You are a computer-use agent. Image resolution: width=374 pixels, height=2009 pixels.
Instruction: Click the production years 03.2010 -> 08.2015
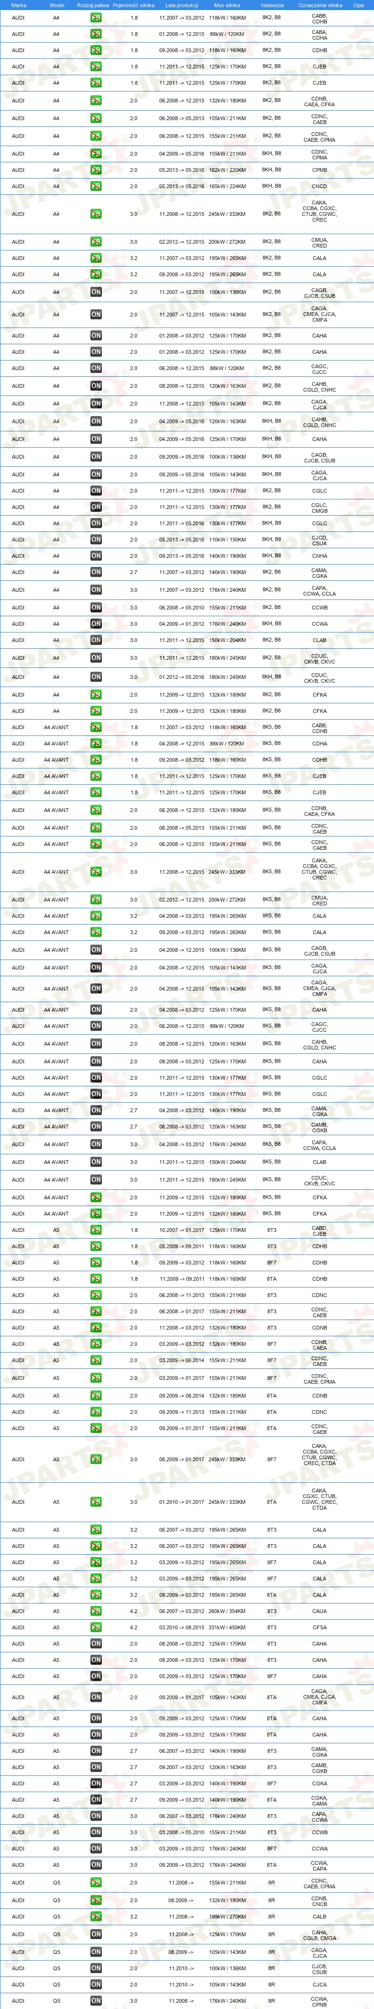click(182, 1627)
